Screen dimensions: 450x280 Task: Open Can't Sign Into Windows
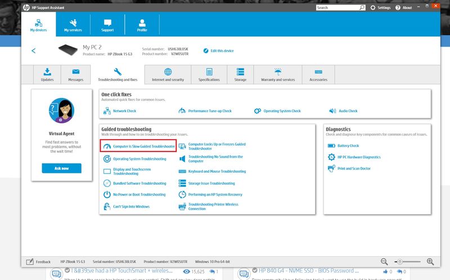[131, 206]
